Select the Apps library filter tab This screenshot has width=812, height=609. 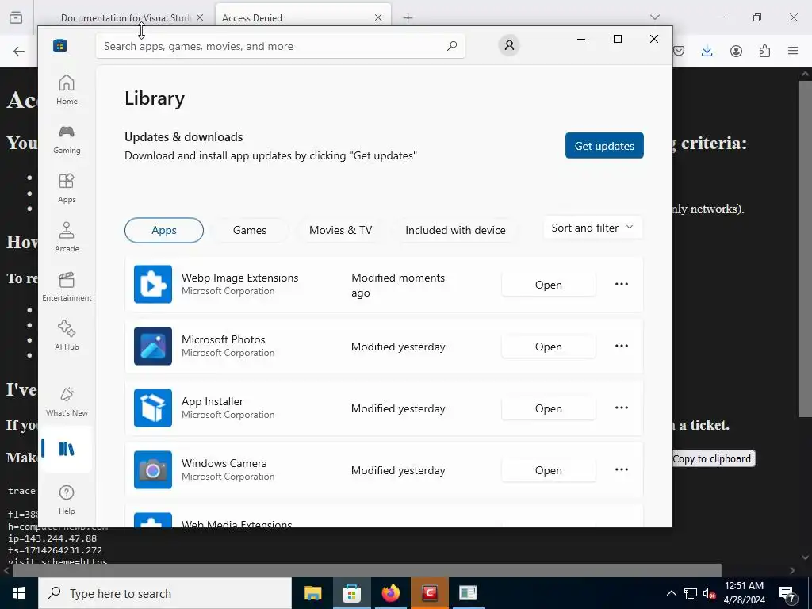(164, 231)
